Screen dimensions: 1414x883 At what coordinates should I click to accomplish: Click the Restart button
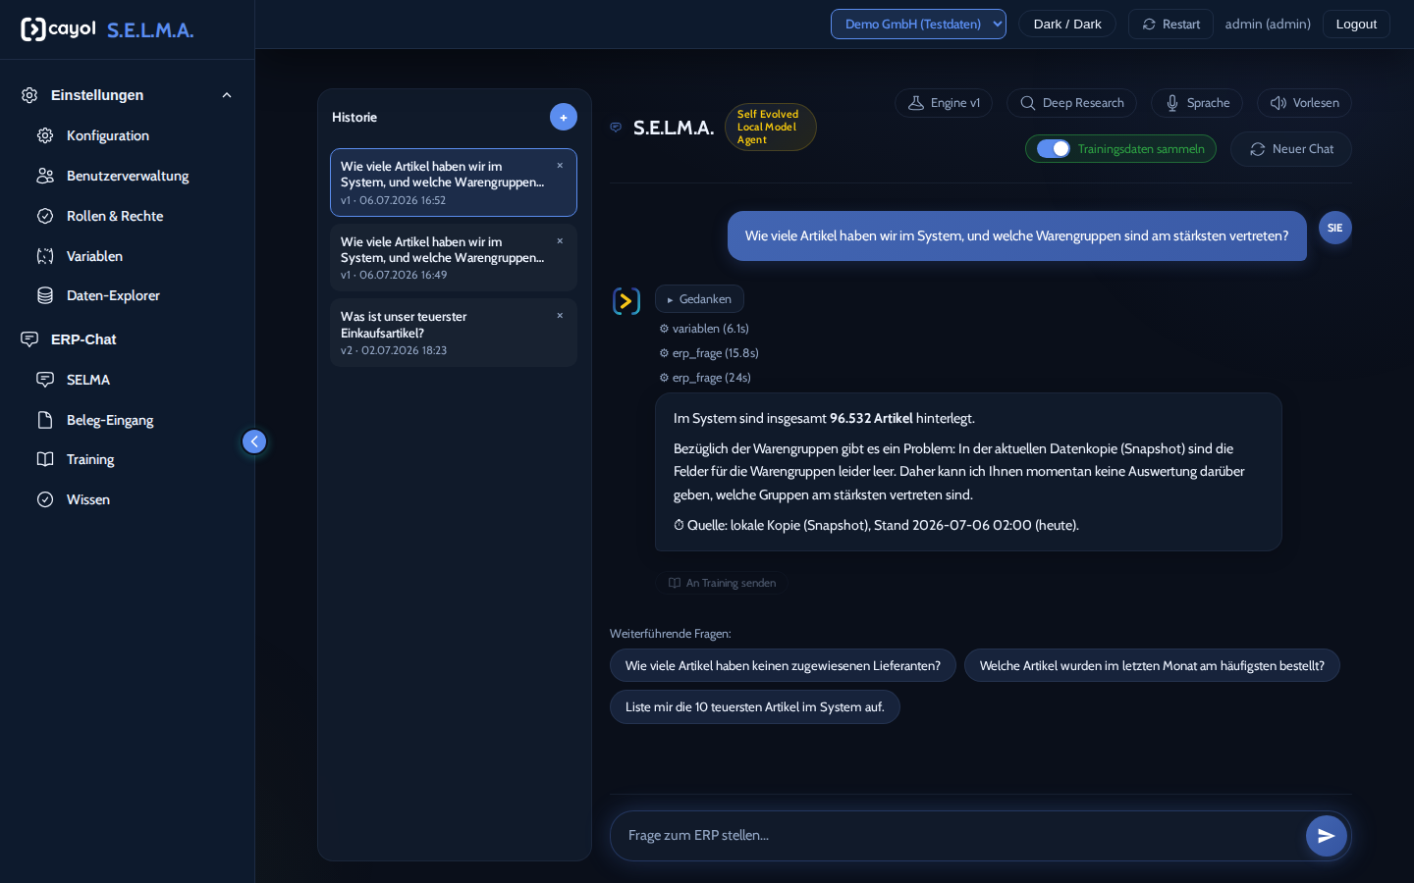(x=1170, y=24)
